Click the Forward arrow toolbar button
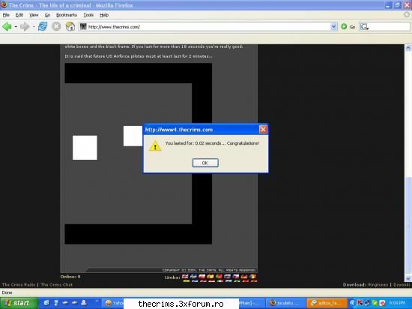 coord(25,26)
